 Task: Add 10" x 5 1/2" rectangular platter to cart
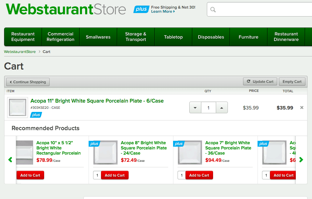[30, 175]
